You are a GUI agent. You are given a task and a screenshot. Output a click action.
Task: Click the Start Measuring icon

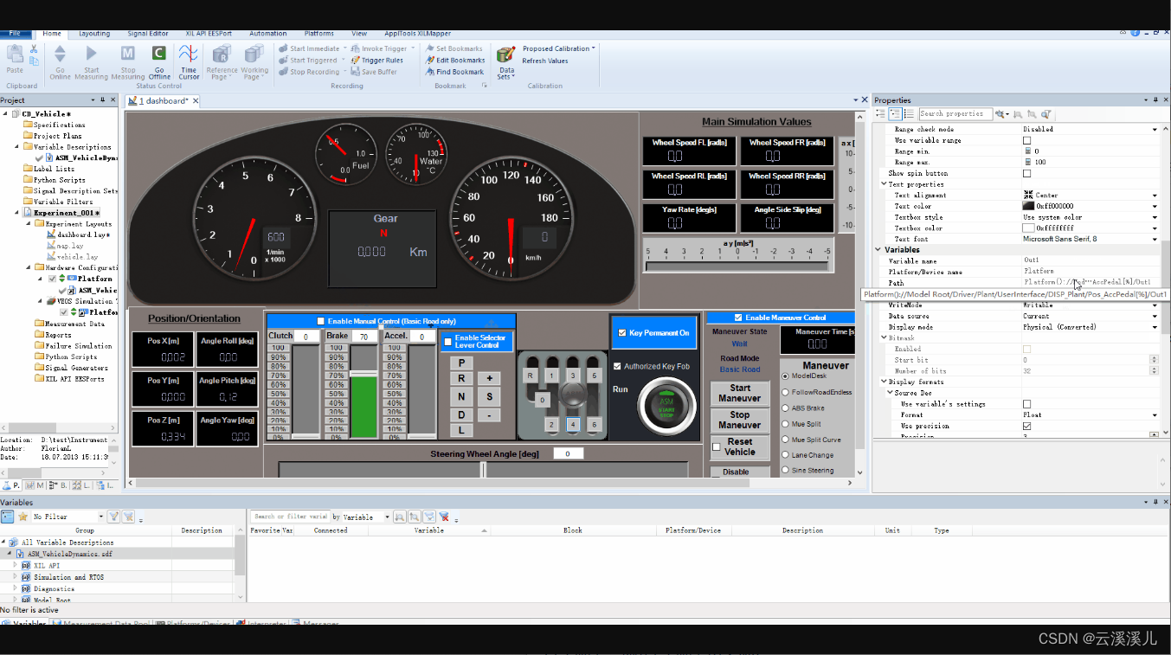[x=91, y=54]
